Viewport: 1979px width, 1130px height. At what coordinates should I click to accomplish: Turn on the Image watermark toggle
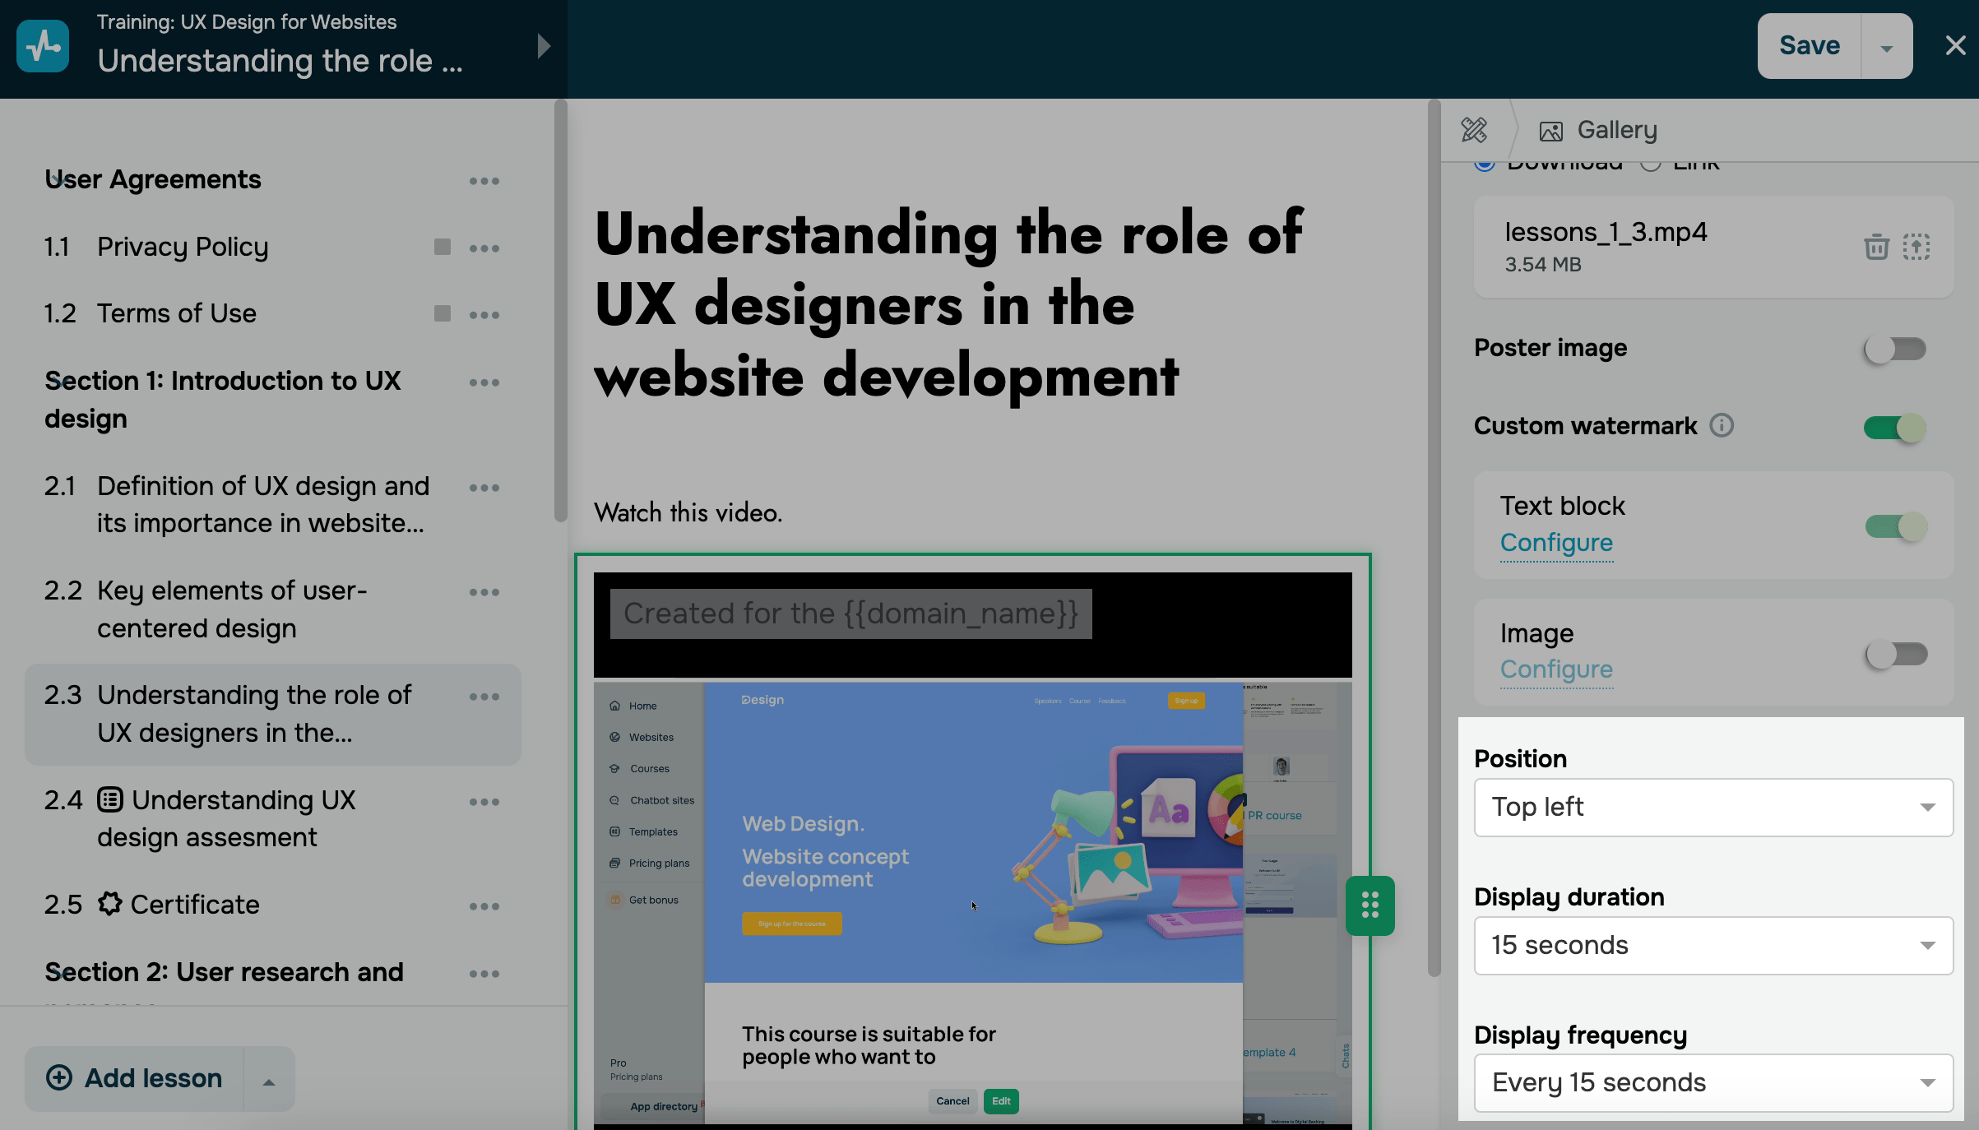[1895, 655]
